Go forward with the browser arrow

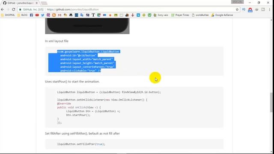pos(8,9)
